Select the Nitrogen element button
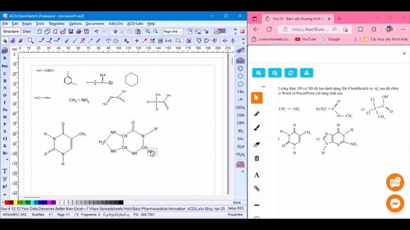 4,88
